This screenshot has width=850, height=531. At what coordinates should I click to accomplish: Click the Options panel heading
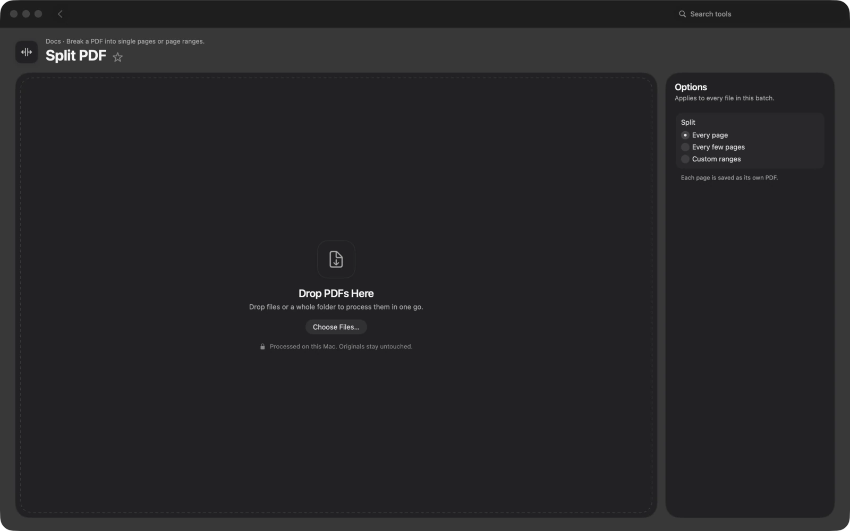coord(691,87)
